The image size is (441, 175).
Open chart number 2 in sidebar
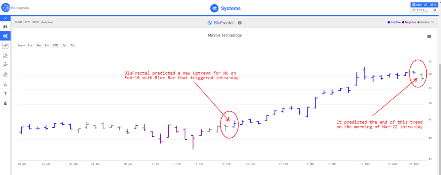click(5, 64)
